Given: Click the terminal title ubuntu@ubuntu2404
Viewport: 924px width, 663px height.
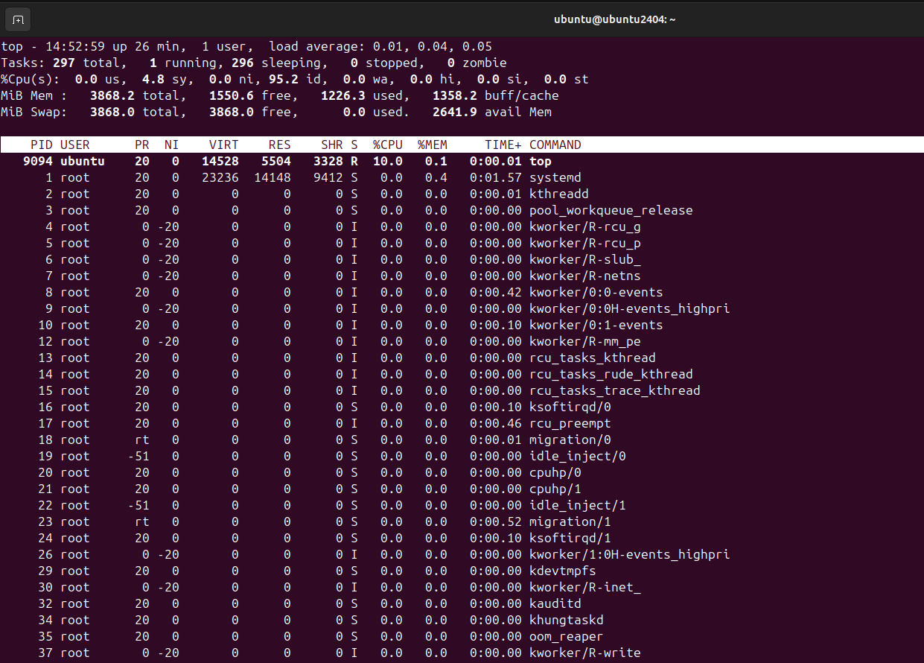Looking at the screenshot, I should pos(614,20).
